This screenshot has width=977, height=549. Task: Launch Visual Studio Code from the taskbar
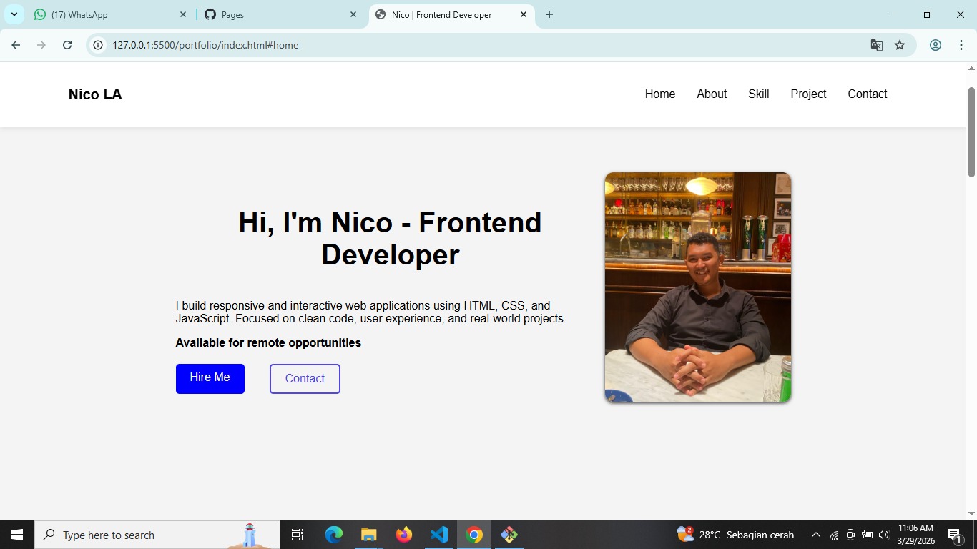click(438, 534)
